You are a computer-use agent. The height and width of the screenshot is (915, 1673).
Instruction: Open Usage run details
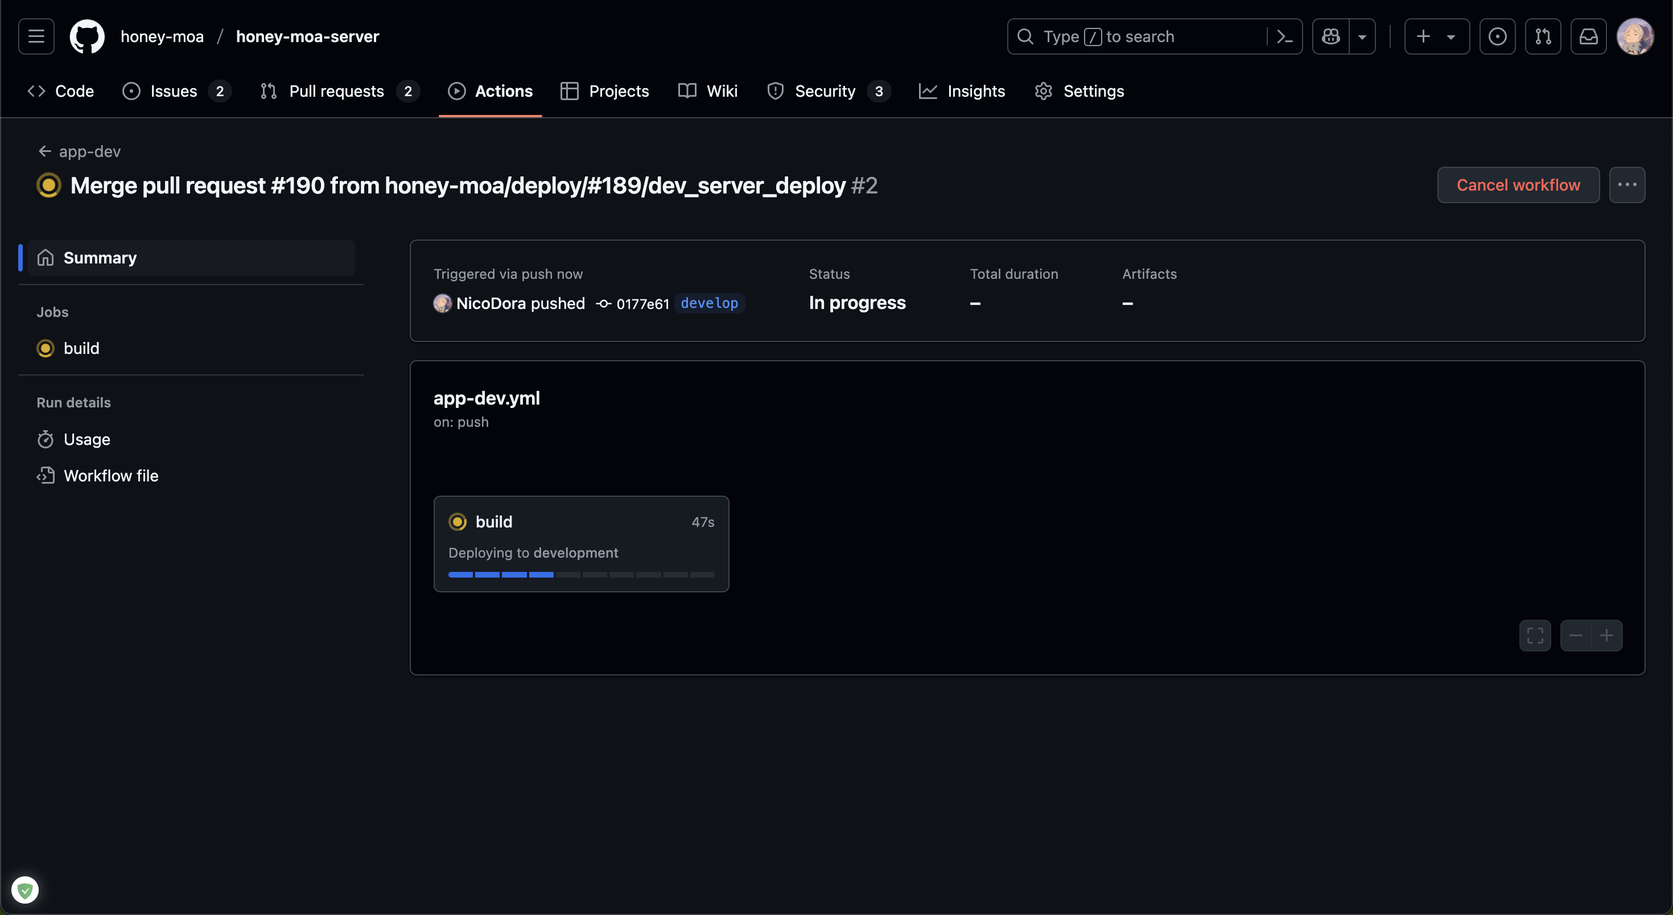[191, 439]
